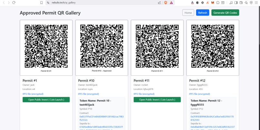Open the MetaMask fox extension
Image resolution: width=260 pixels, height=130 pixels.
[x=213, y=3]
